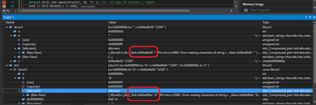Click the variable icon beside top-level struct1
Viewport: 316px width, 105px height.
tap(10, 27)
